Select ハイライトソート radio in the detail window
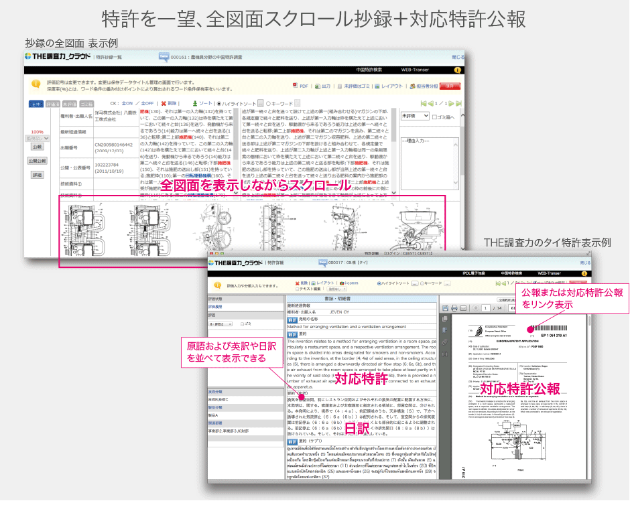The height and width of the screenshot is (505, 630). point(379,283)
